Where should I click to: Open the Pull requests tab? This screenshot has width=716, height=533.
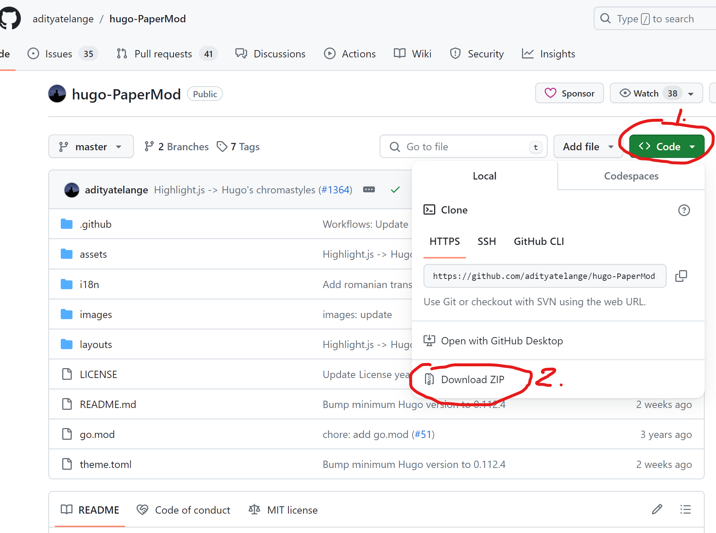(167, 54)
